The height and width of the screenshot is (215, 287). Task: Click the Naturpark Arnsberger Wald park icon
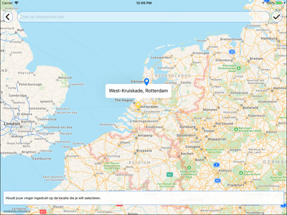tap(236, 129)
